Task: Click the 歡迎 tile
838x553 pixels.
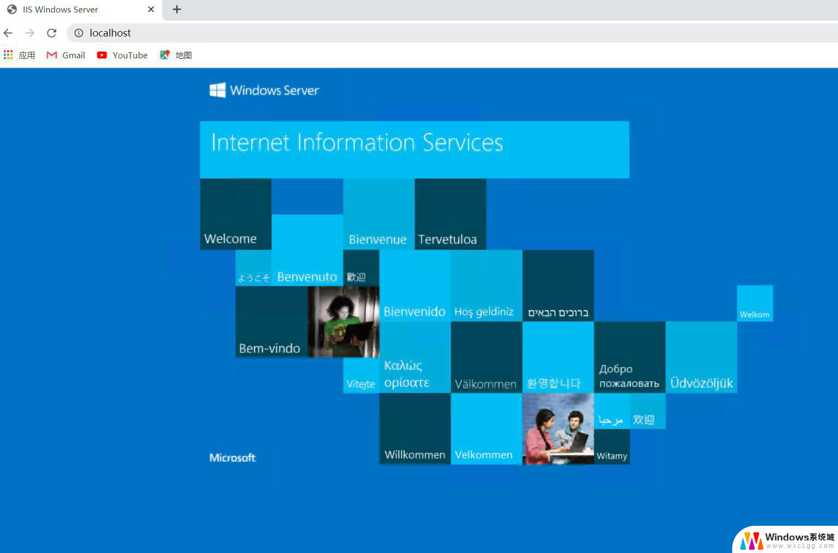Action: [x=361, y=268]
